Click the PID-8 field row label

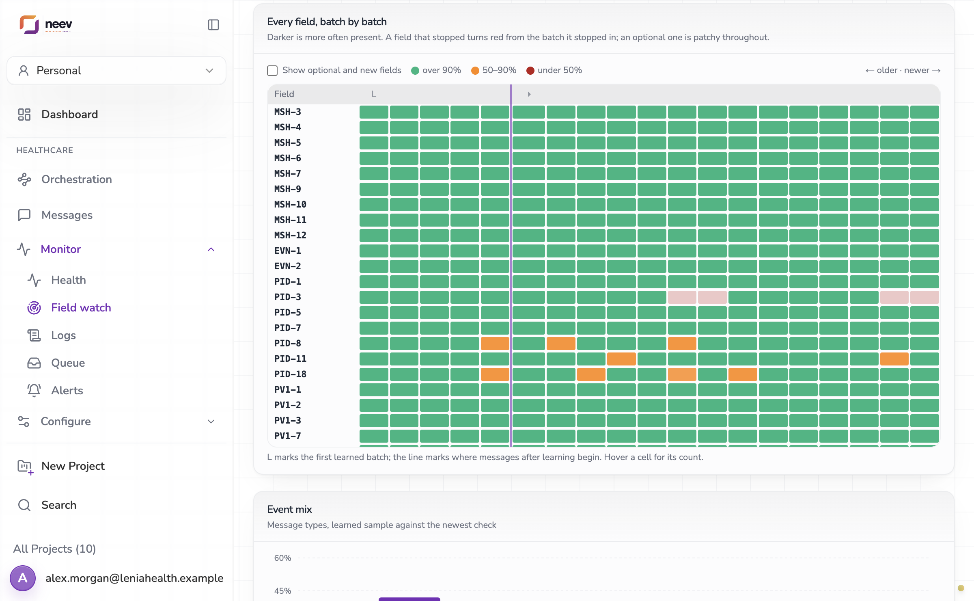click(x=288, y=344)
